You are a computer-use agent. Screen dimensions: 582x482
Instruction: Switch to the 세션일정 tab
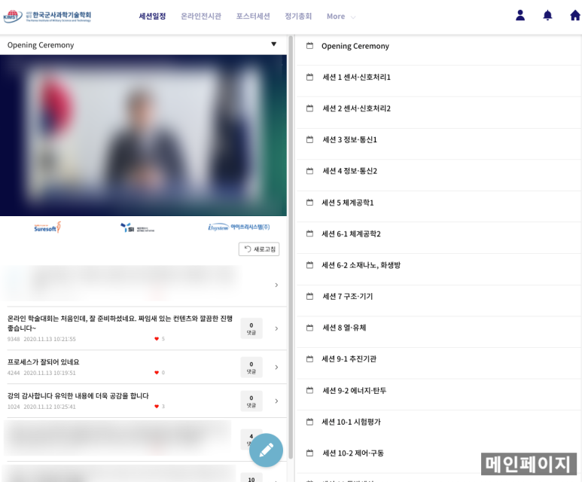(152, 16)
